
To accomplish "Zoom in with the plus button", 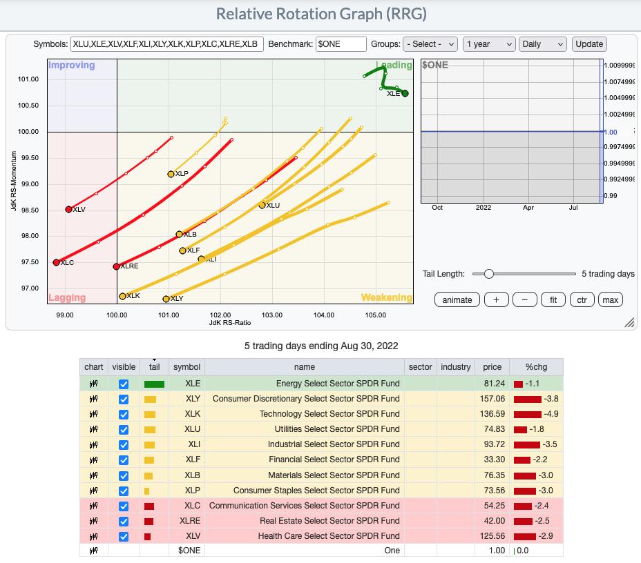I will [x=496, y=300].
